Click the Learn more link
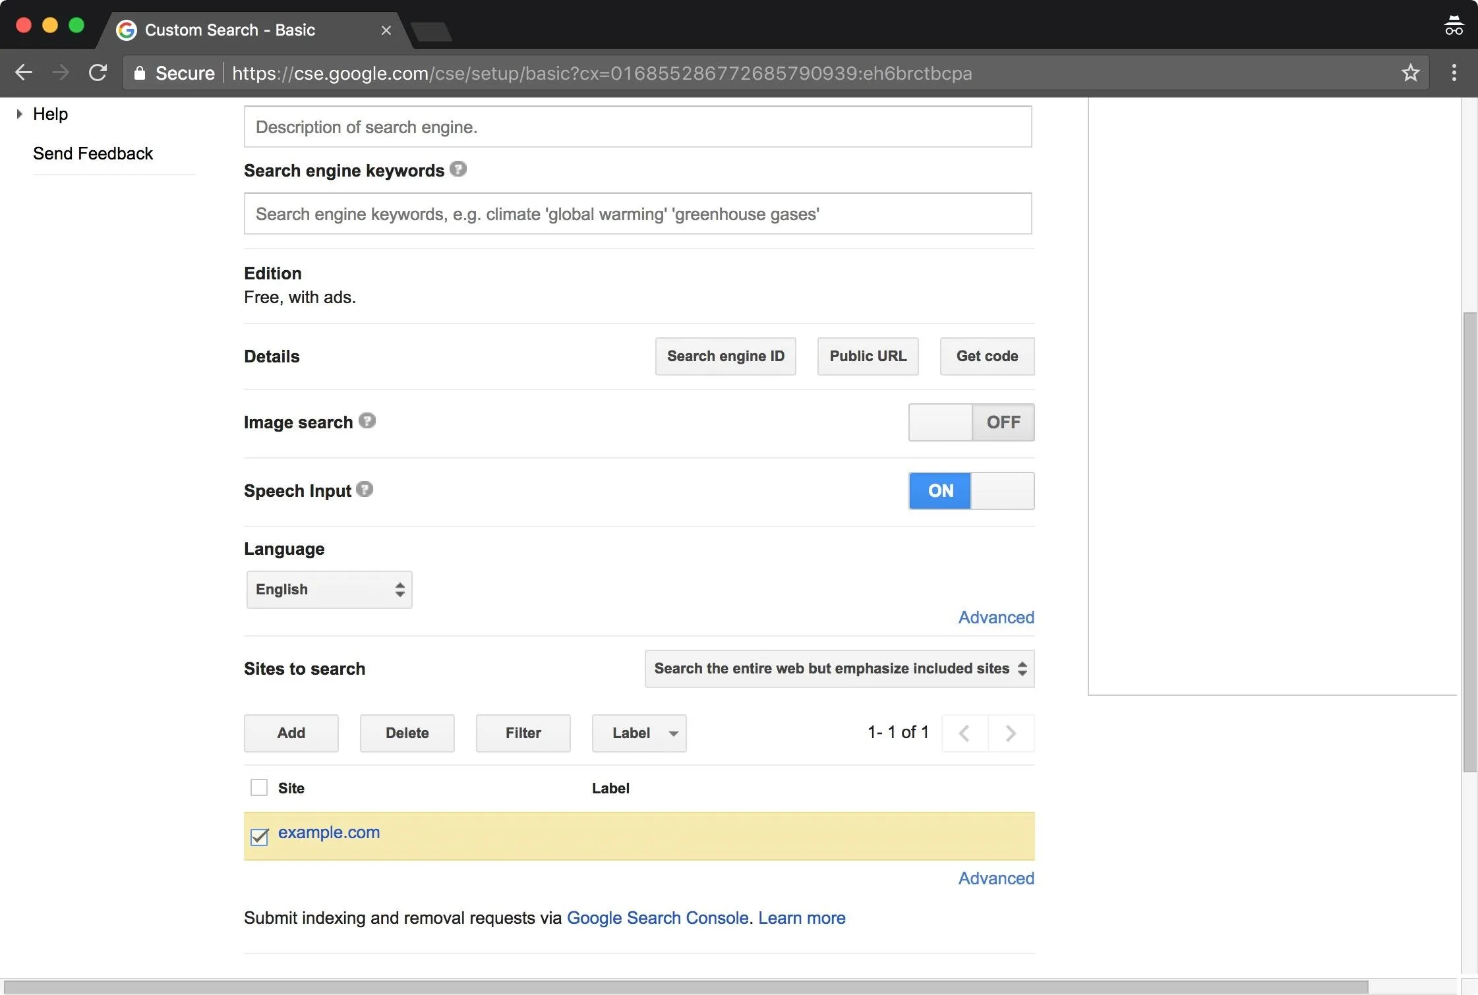 (x=802, y=918)
